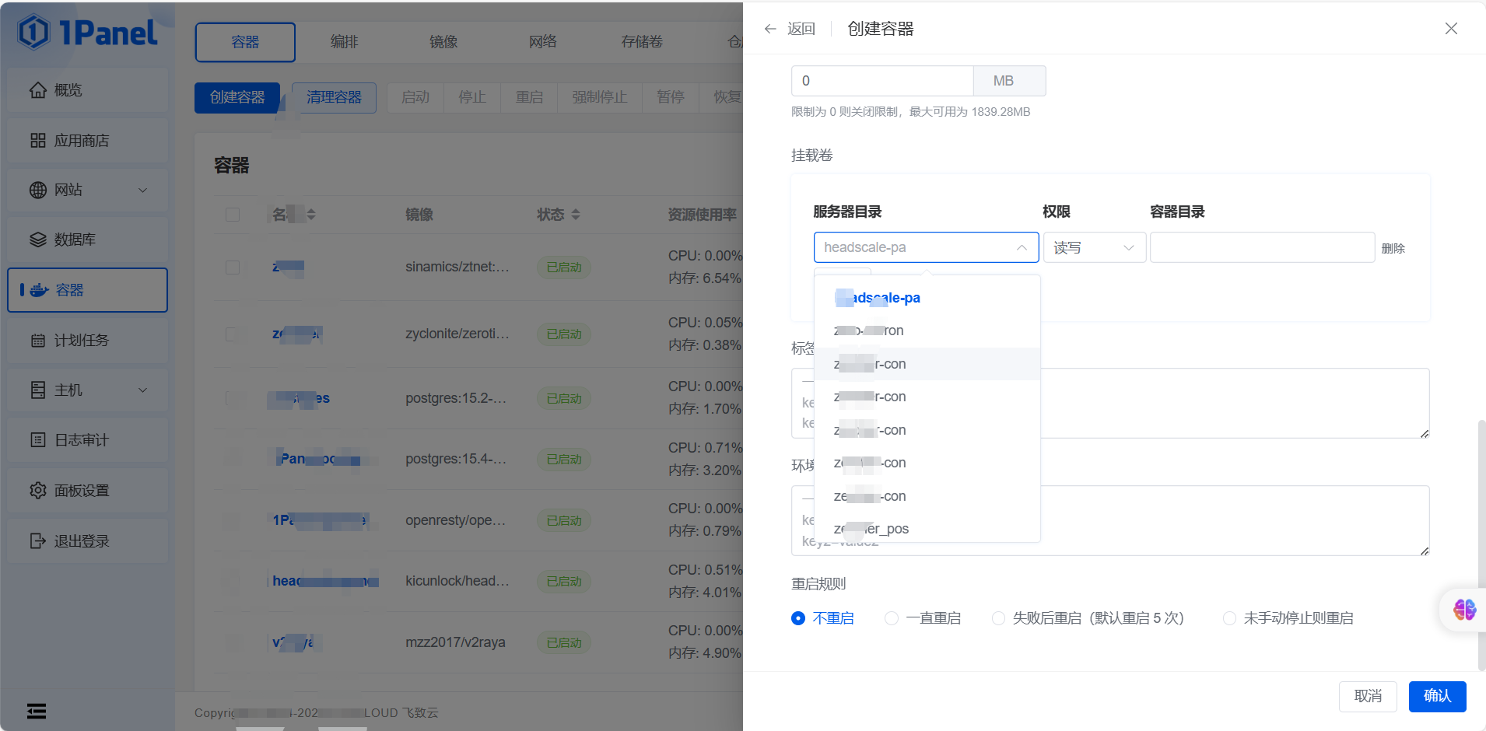Check the select-all checkbox in container list
1486x731 pixels.
(x=233, y=214)
